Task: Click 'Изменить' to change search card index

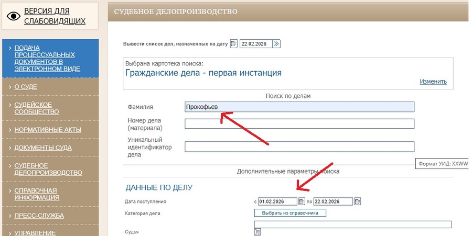Action: pos(433,82)
